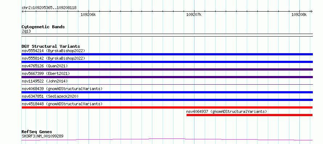Click the nsv4765126 (Quan2021) label

(45, 66)
